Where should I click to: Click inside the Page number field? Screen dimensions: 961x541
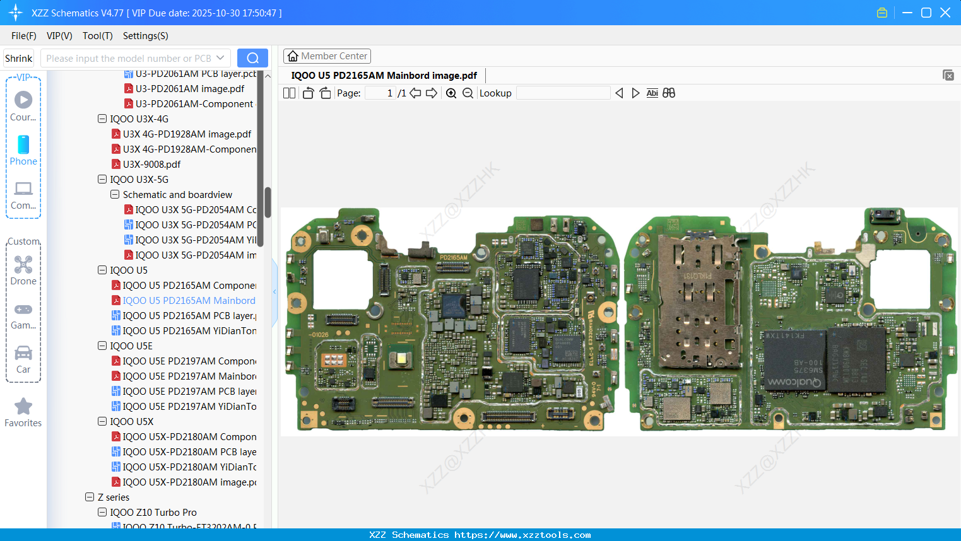coord(379,93)
